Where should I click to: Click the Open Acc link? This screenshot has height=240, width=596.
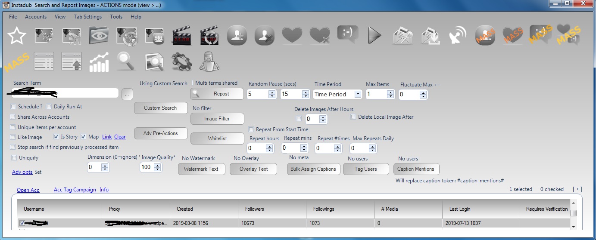coord(28,190)
